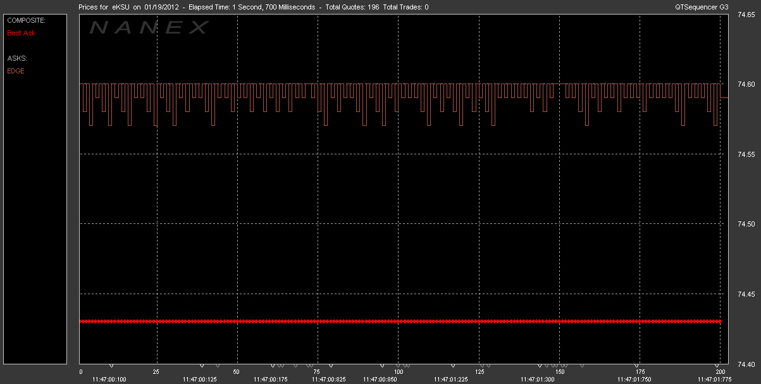Click the '11:47:01:300' timestamp label
This screenshot has width=761, height=384.
click(x=538, y=380)
